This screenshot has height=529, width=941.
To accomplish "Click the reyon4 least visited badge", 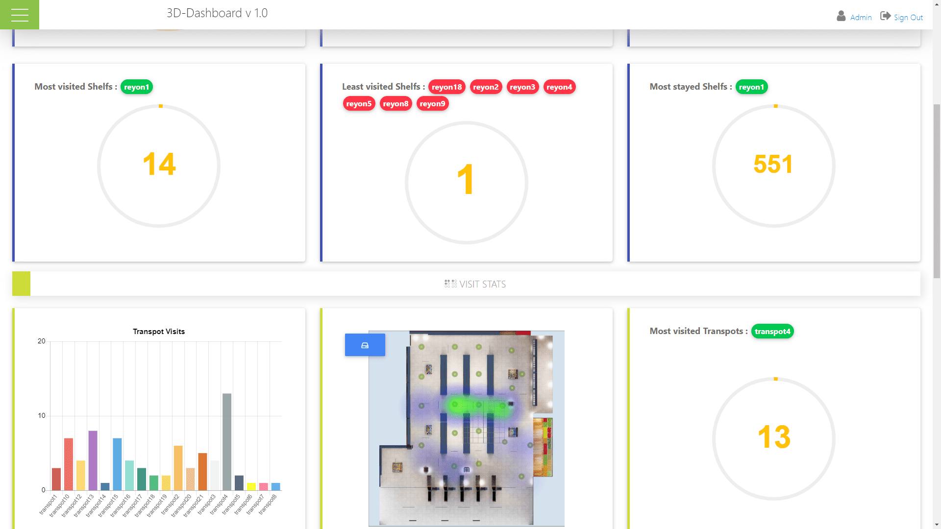I will click(559, 87).
